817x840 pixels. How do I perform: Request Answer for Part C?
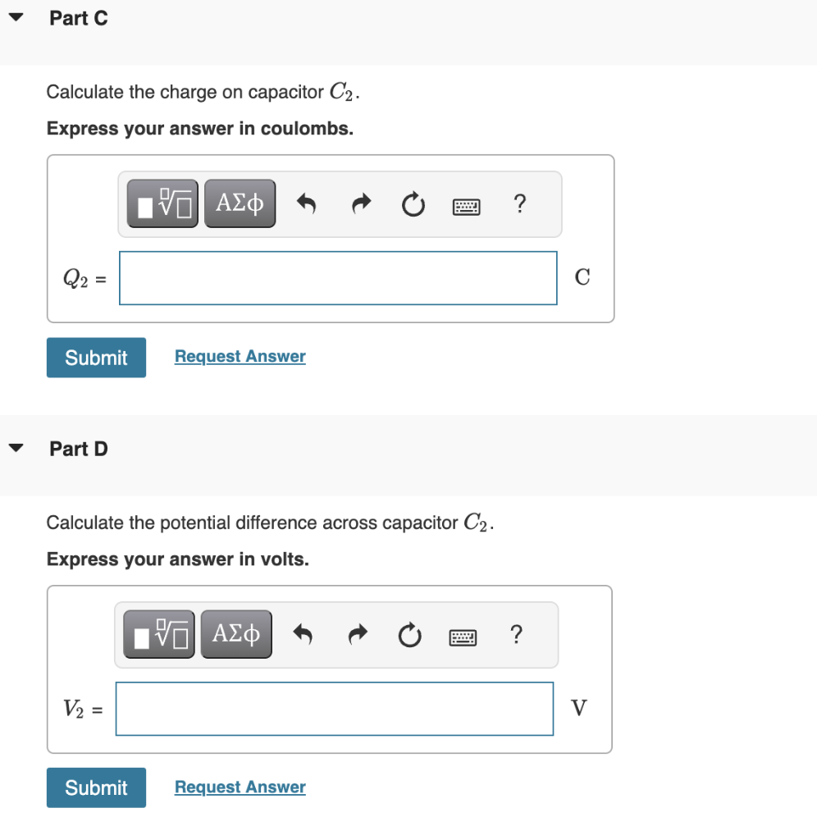tap(240, 356)
